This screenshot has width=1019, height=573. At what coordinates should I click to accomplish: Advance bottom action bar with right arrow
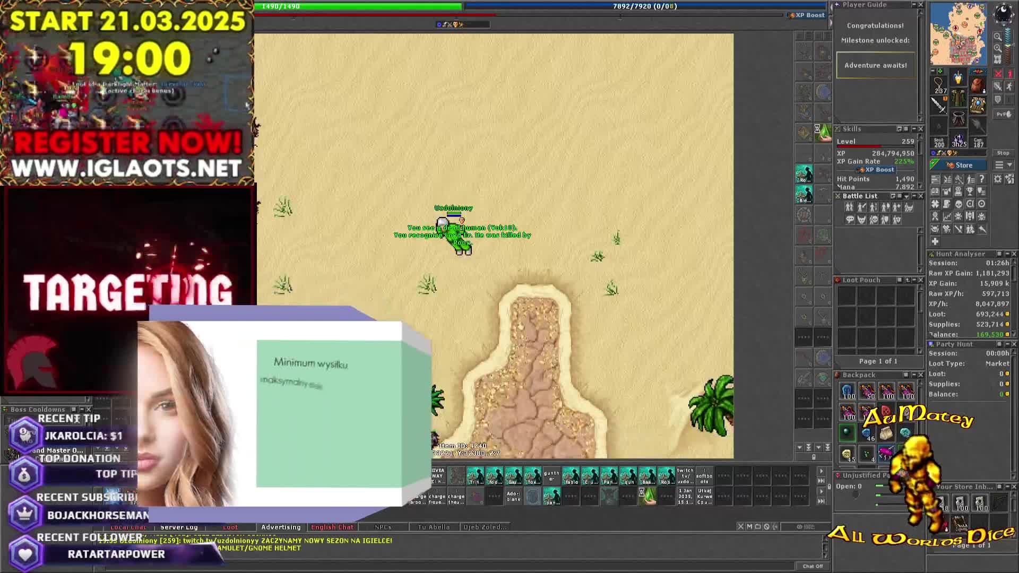click(x=821, y=491)
